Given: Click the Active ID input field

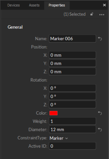Looking at the screenshot, I should tap(72, 146).
